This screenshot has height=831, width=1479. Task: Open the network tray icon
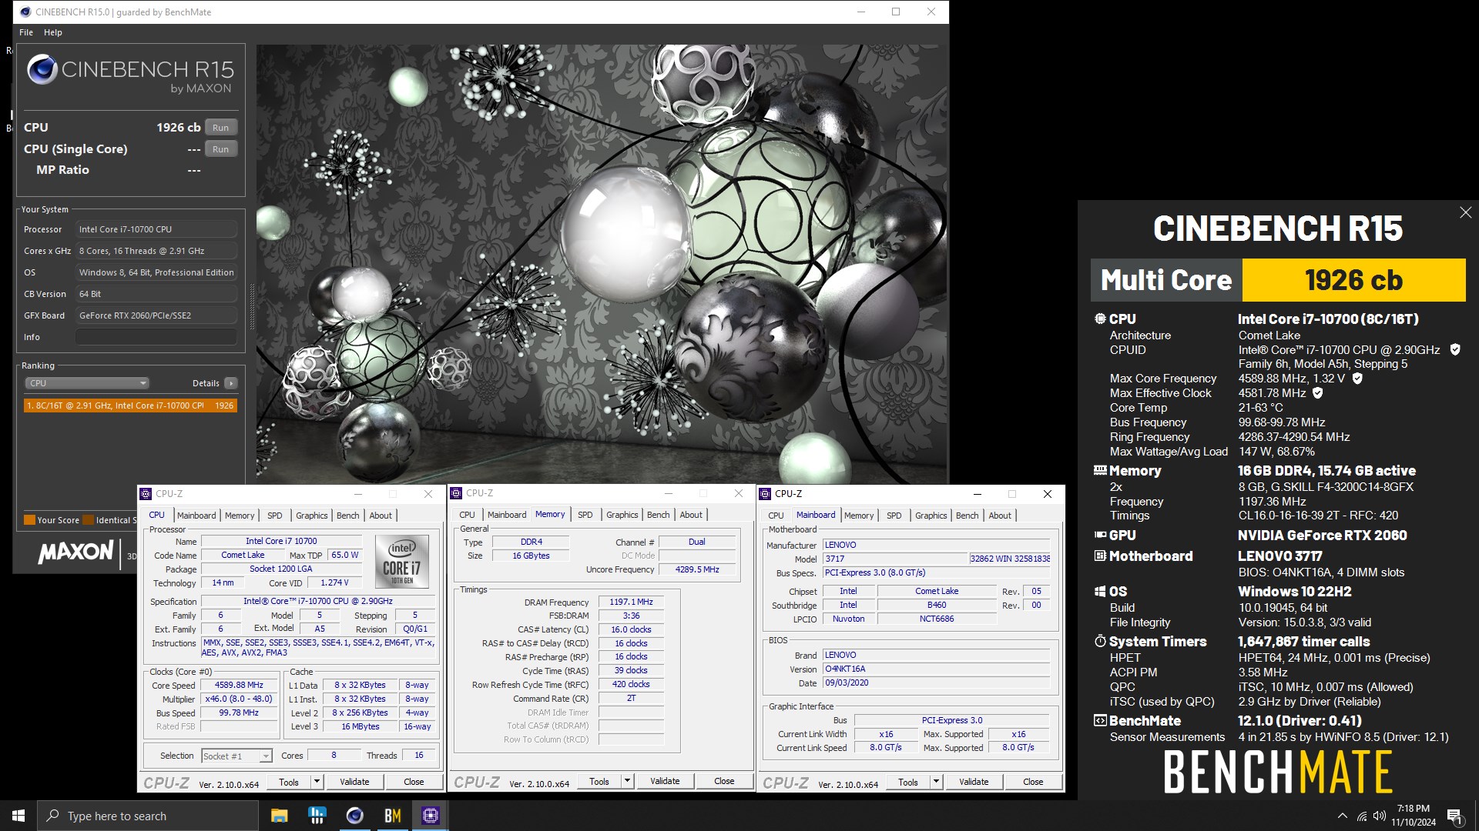(x=1362, y=816)
